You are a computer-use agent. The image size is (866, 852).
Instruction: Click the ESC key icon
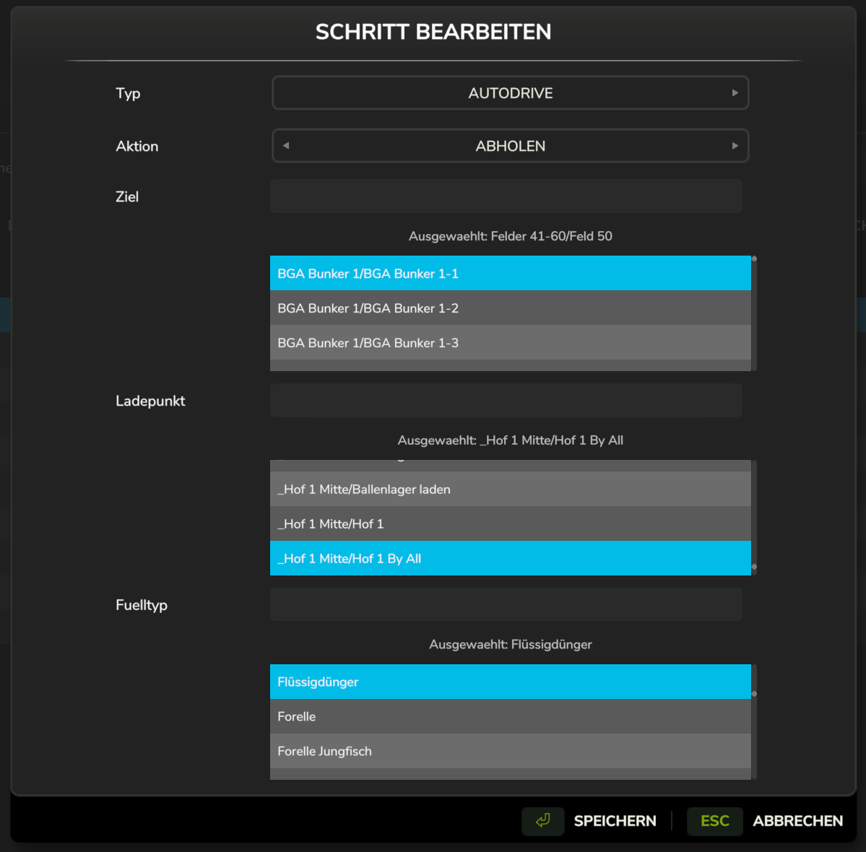tap(714, 820)
